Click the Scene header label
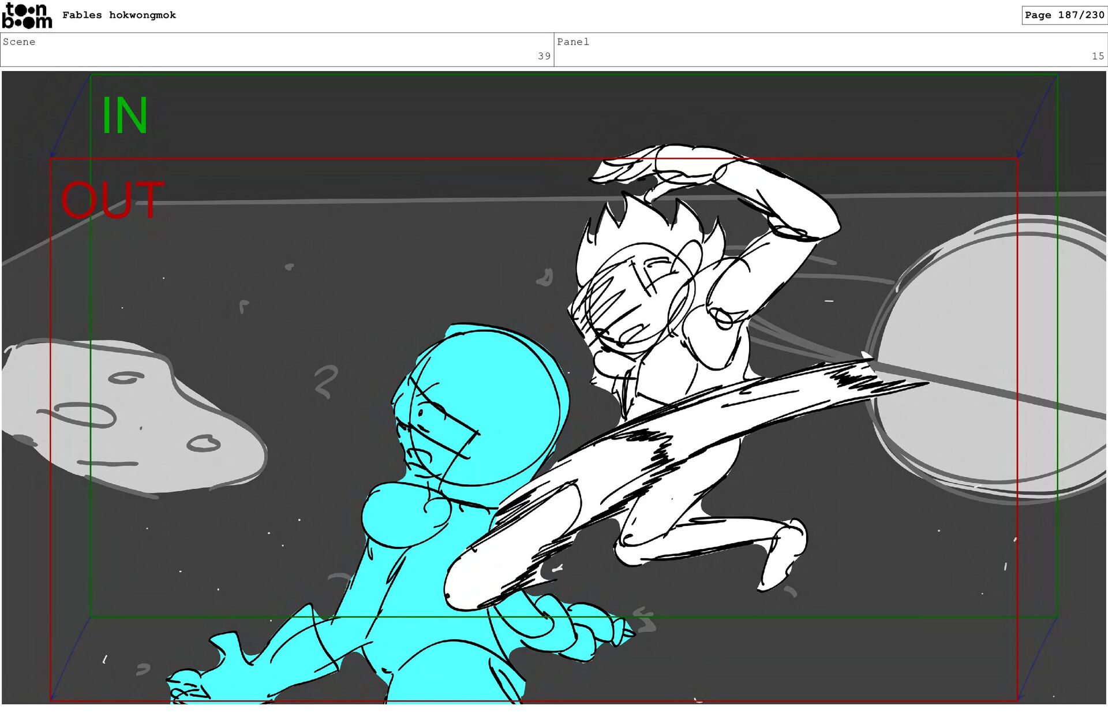 click(x=19, y=42)
